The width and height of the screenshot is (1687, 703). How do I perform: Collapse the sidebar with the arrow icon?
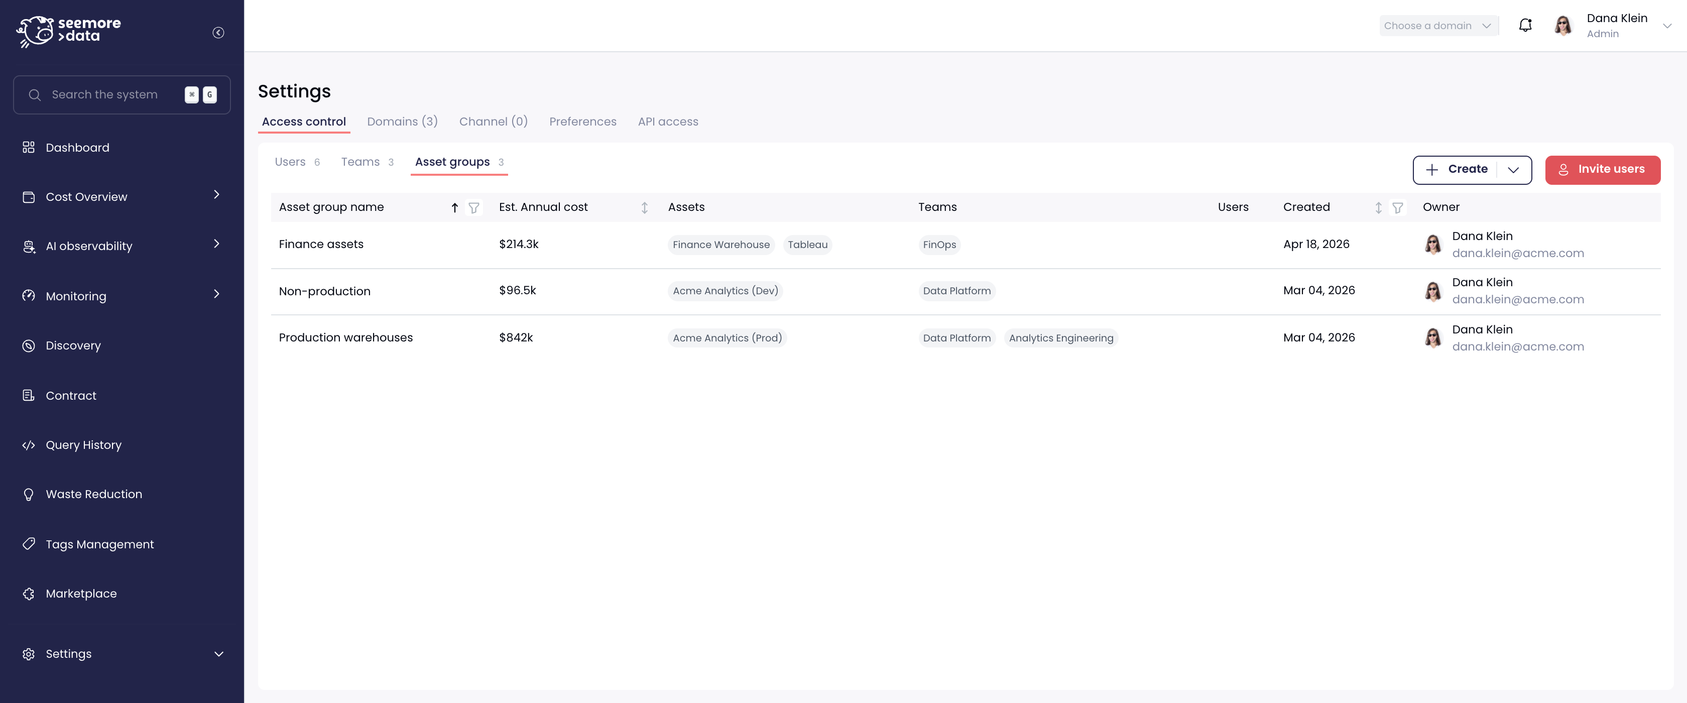pos(218,33)
